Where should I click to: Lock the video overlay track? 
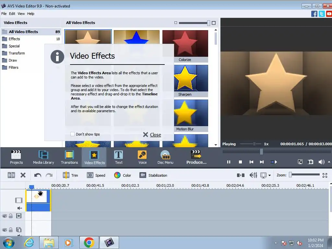(11, 230)
